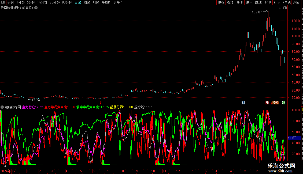303x174 pixels.
Task: Open the green 跌 event marker
Action: point(284,103)
